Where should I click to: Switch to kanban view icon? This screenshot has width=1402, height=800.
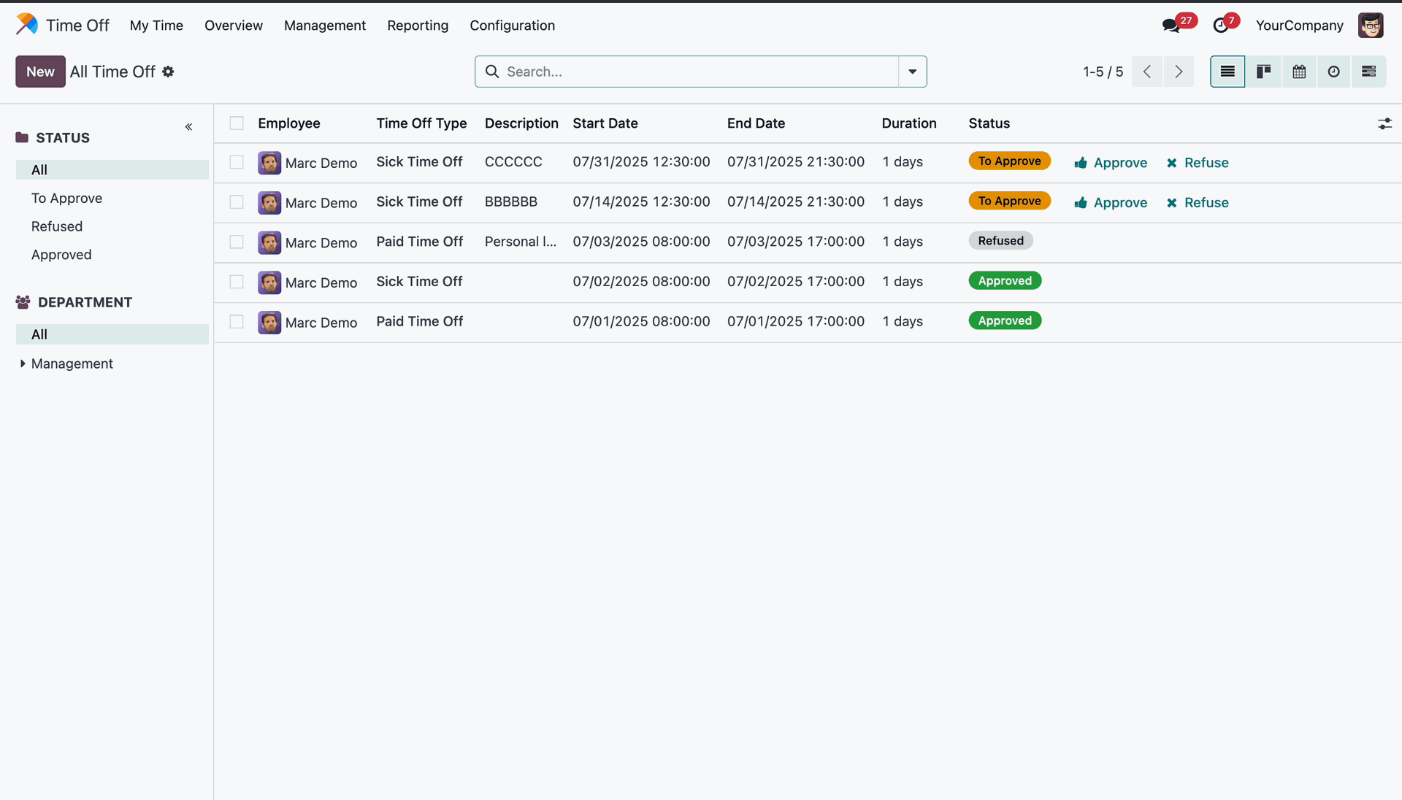pyautogui.click(x=1263, y=72)
